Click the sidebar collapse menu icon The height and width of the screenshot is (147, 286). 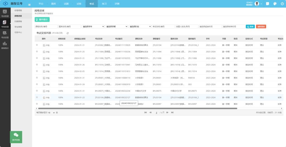click(x=29, y=4)
